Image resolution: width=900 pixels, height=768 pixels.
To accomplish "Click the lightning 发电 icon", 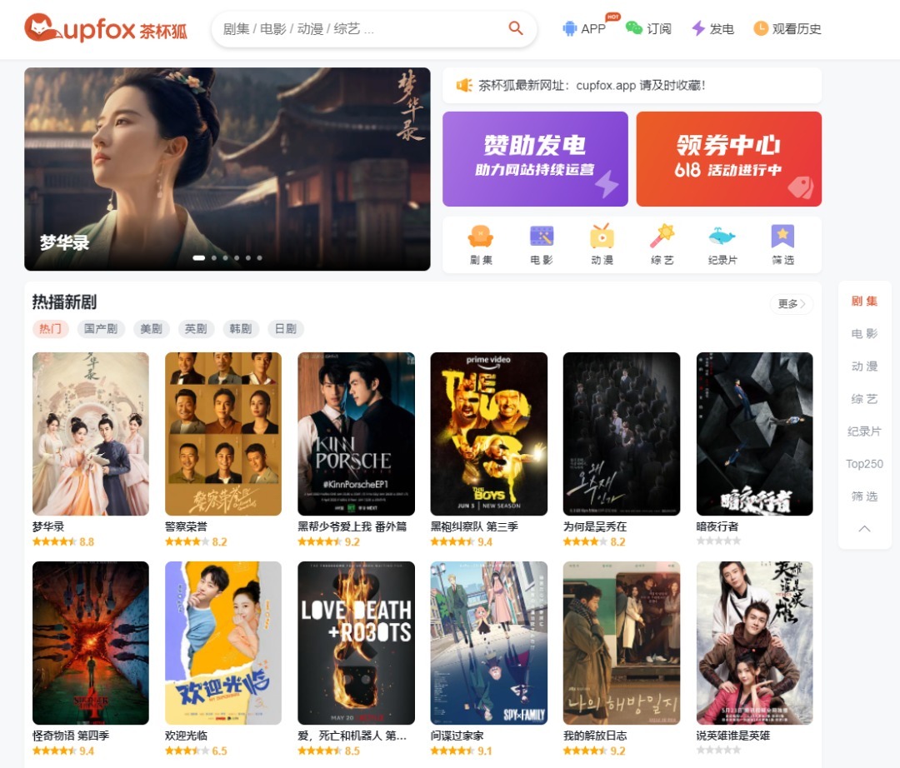I will pyautogui.click(x=698, y=28).
